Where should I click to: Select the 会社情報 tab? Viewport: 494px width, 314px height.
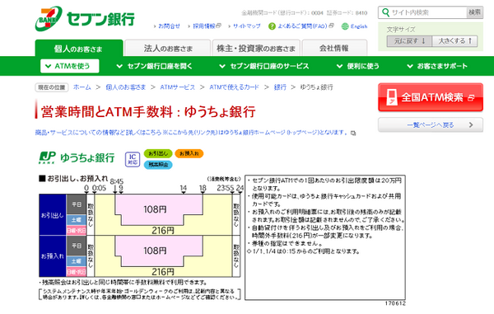(334, 49)
